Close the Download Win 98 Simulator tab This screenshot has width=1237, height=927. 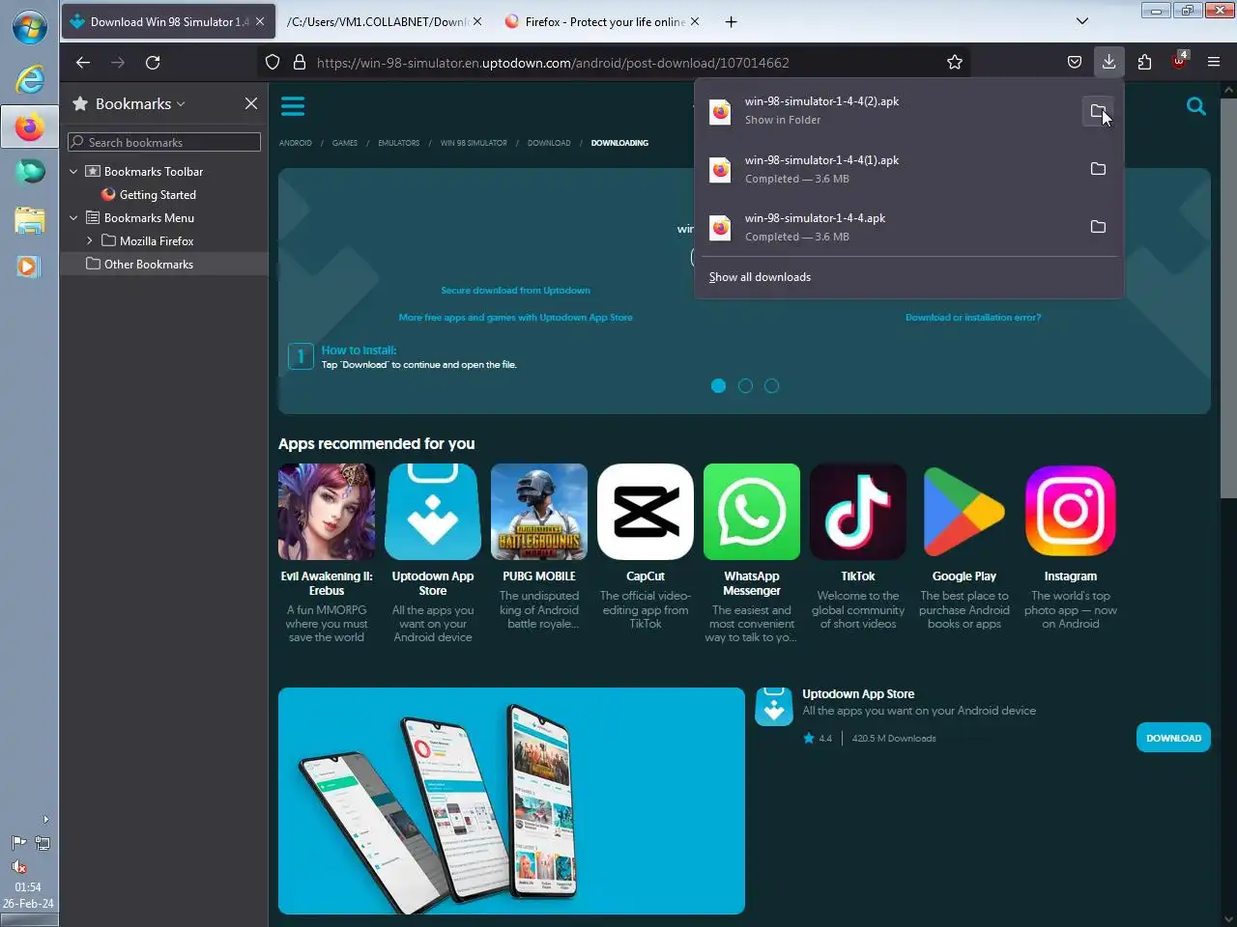[260, 21]
